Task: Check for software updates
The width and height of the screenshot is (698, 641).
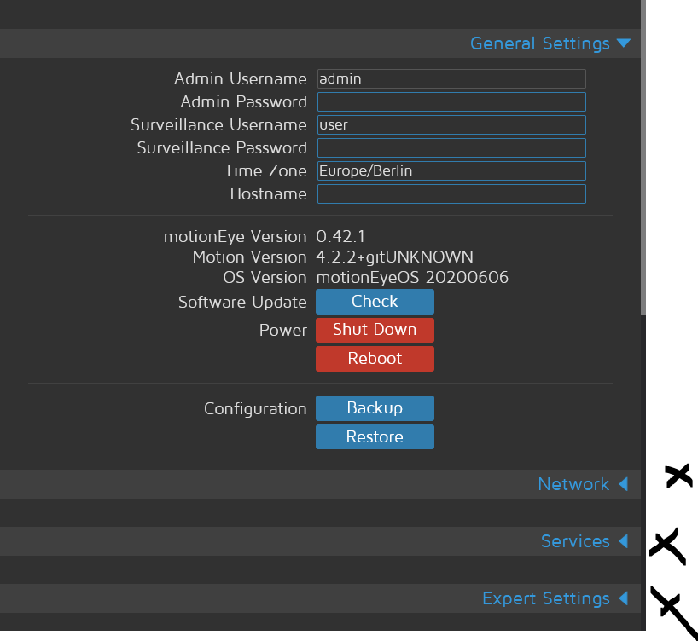Action: (375, 302)
